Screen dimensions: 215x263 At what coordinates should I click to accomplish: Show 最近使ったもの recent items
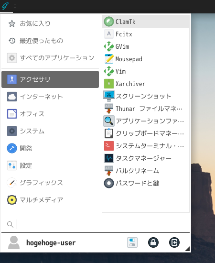50,41
